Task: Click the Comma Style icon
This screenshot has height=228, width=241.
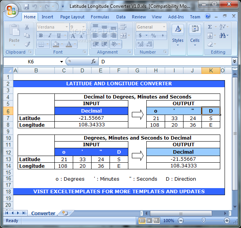Action: pyautogui.click(x=162, y=36)
